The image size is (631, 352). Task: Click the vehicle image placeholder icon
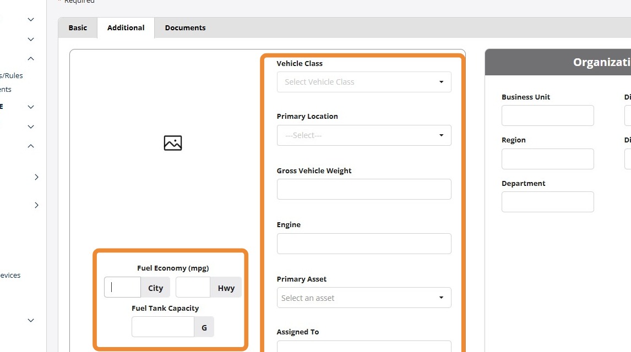coord(173,143)
